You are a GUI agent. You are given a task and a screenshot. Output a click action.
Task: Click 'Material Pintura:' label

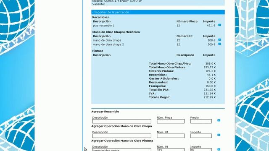pos(161,71)
